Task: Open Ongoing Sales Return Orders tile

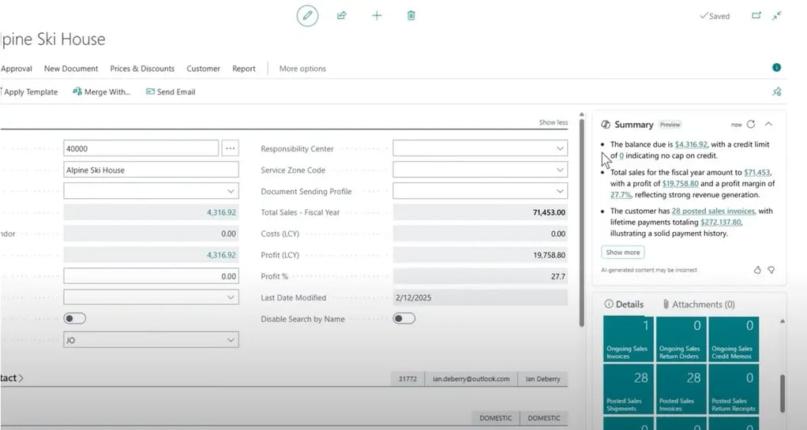Action: 681,339
